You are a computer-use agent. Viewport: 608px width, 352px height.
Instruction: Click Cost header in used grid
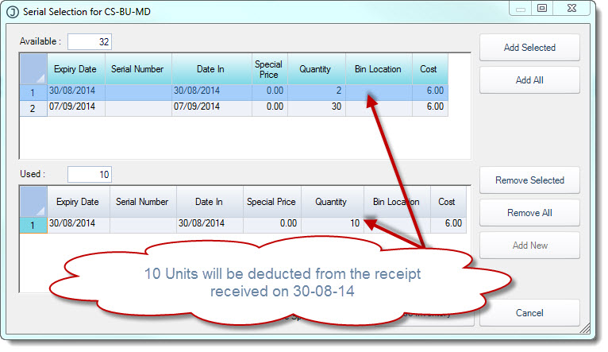pos(448,202)
